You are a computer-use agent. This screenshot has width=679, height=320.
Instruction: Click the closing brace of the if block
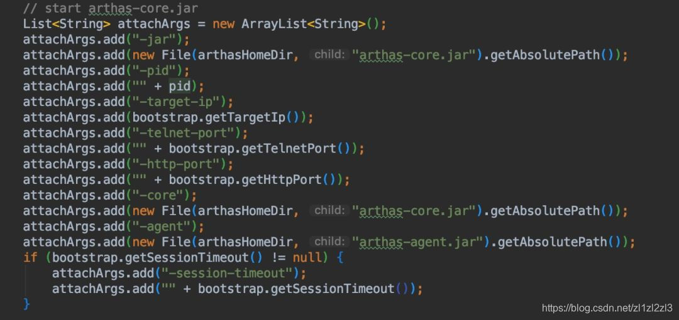[26, 304]
